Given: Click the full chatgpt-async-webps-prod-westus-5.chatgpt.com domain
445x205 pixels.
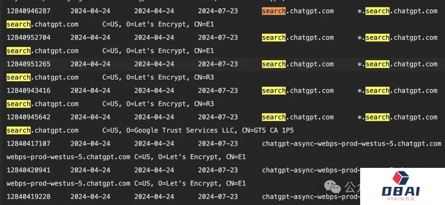Looking at the screenshot, I should [x=351, y=144].
